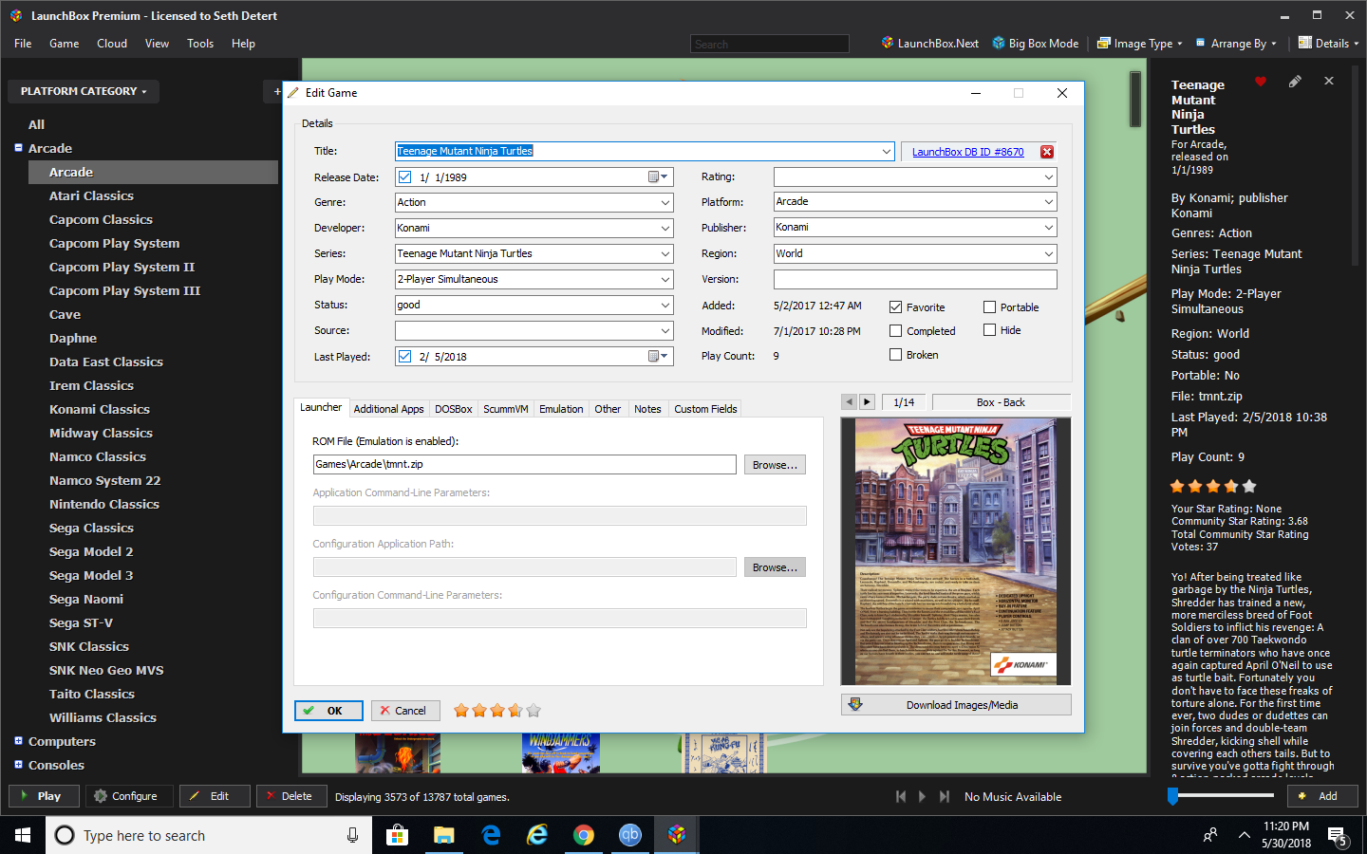Play music track

[x=922, y=797]
